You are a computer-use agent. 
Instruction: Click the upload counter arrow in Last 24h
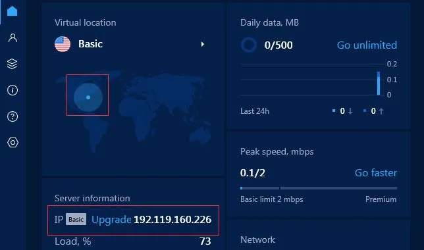point(381,111)
